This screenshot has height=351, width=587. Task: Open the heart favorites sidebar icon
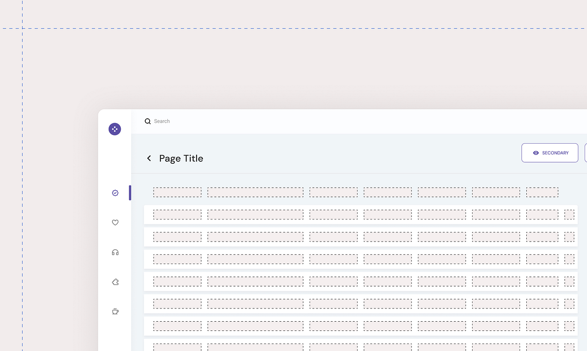tap(115, 222)
